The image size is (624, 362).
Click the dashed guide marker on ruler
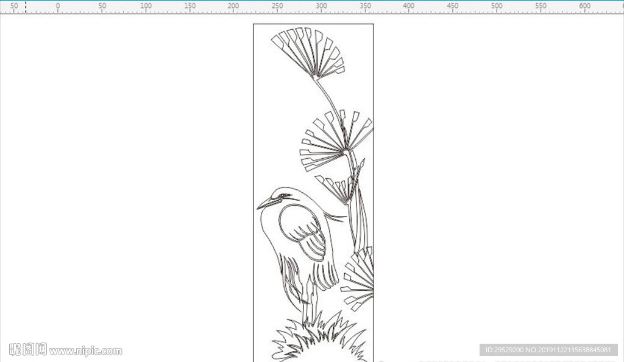26,7
